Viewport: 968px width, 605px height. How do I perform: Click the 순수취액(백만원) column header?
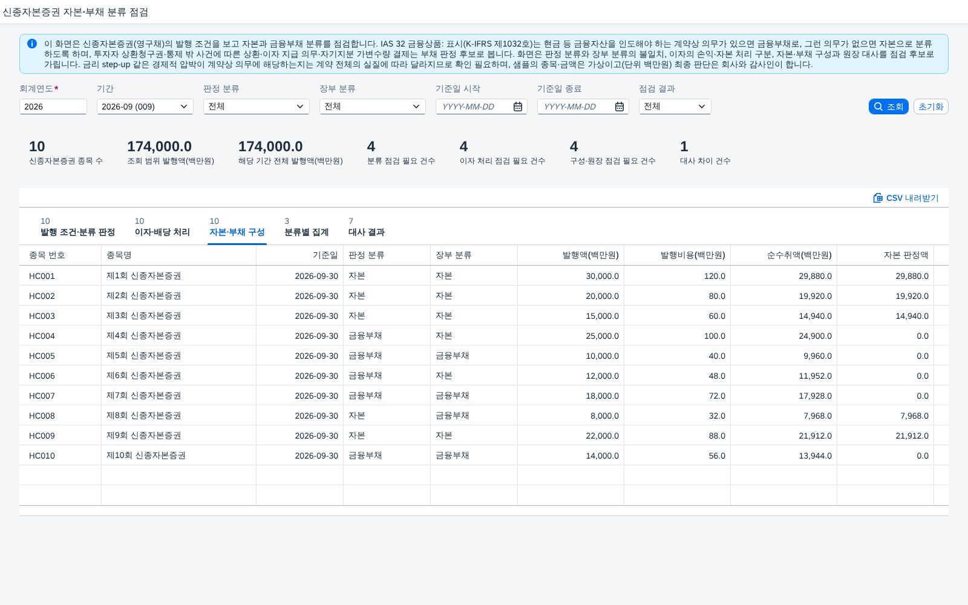pos(784,255)
